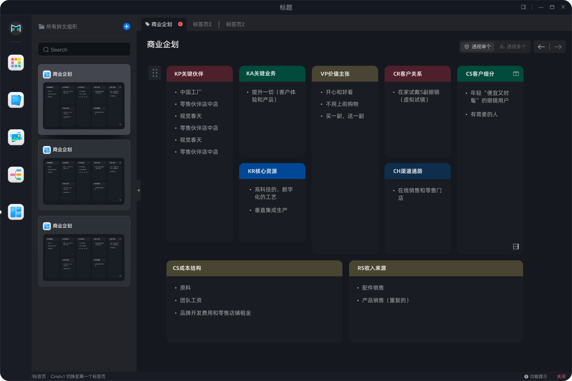Click the panel icon at bottom of CS客户细分 card
Viewport: 572px width, 381px height.
click(x=516, y=246)
